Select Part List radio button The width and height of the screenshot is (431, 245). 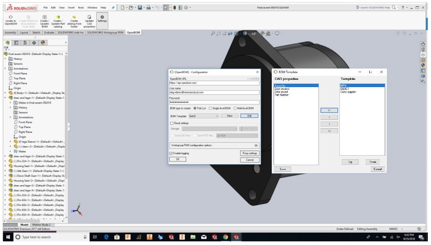(x=195, y=108)
